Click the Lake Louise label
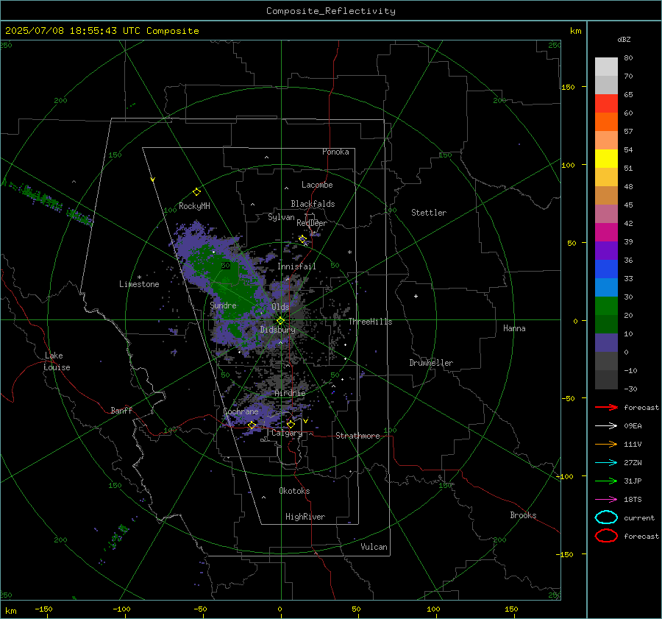This screenshot has width=662, height=619. click(57, 361)
